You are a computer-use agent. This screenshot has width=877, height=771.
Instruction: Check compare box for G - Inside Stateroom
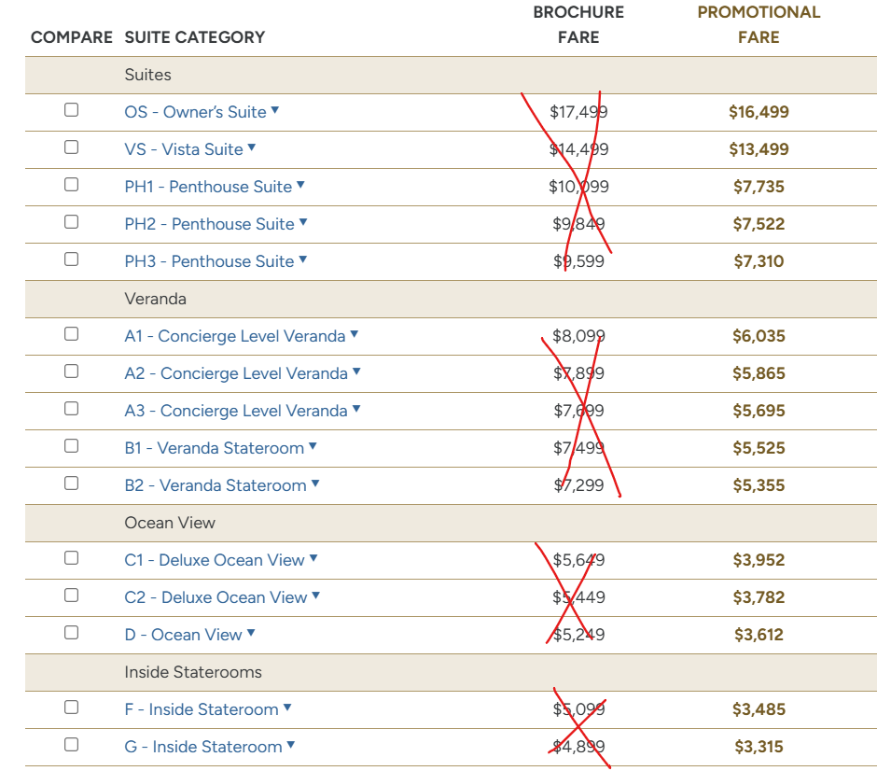pos(71,745)
